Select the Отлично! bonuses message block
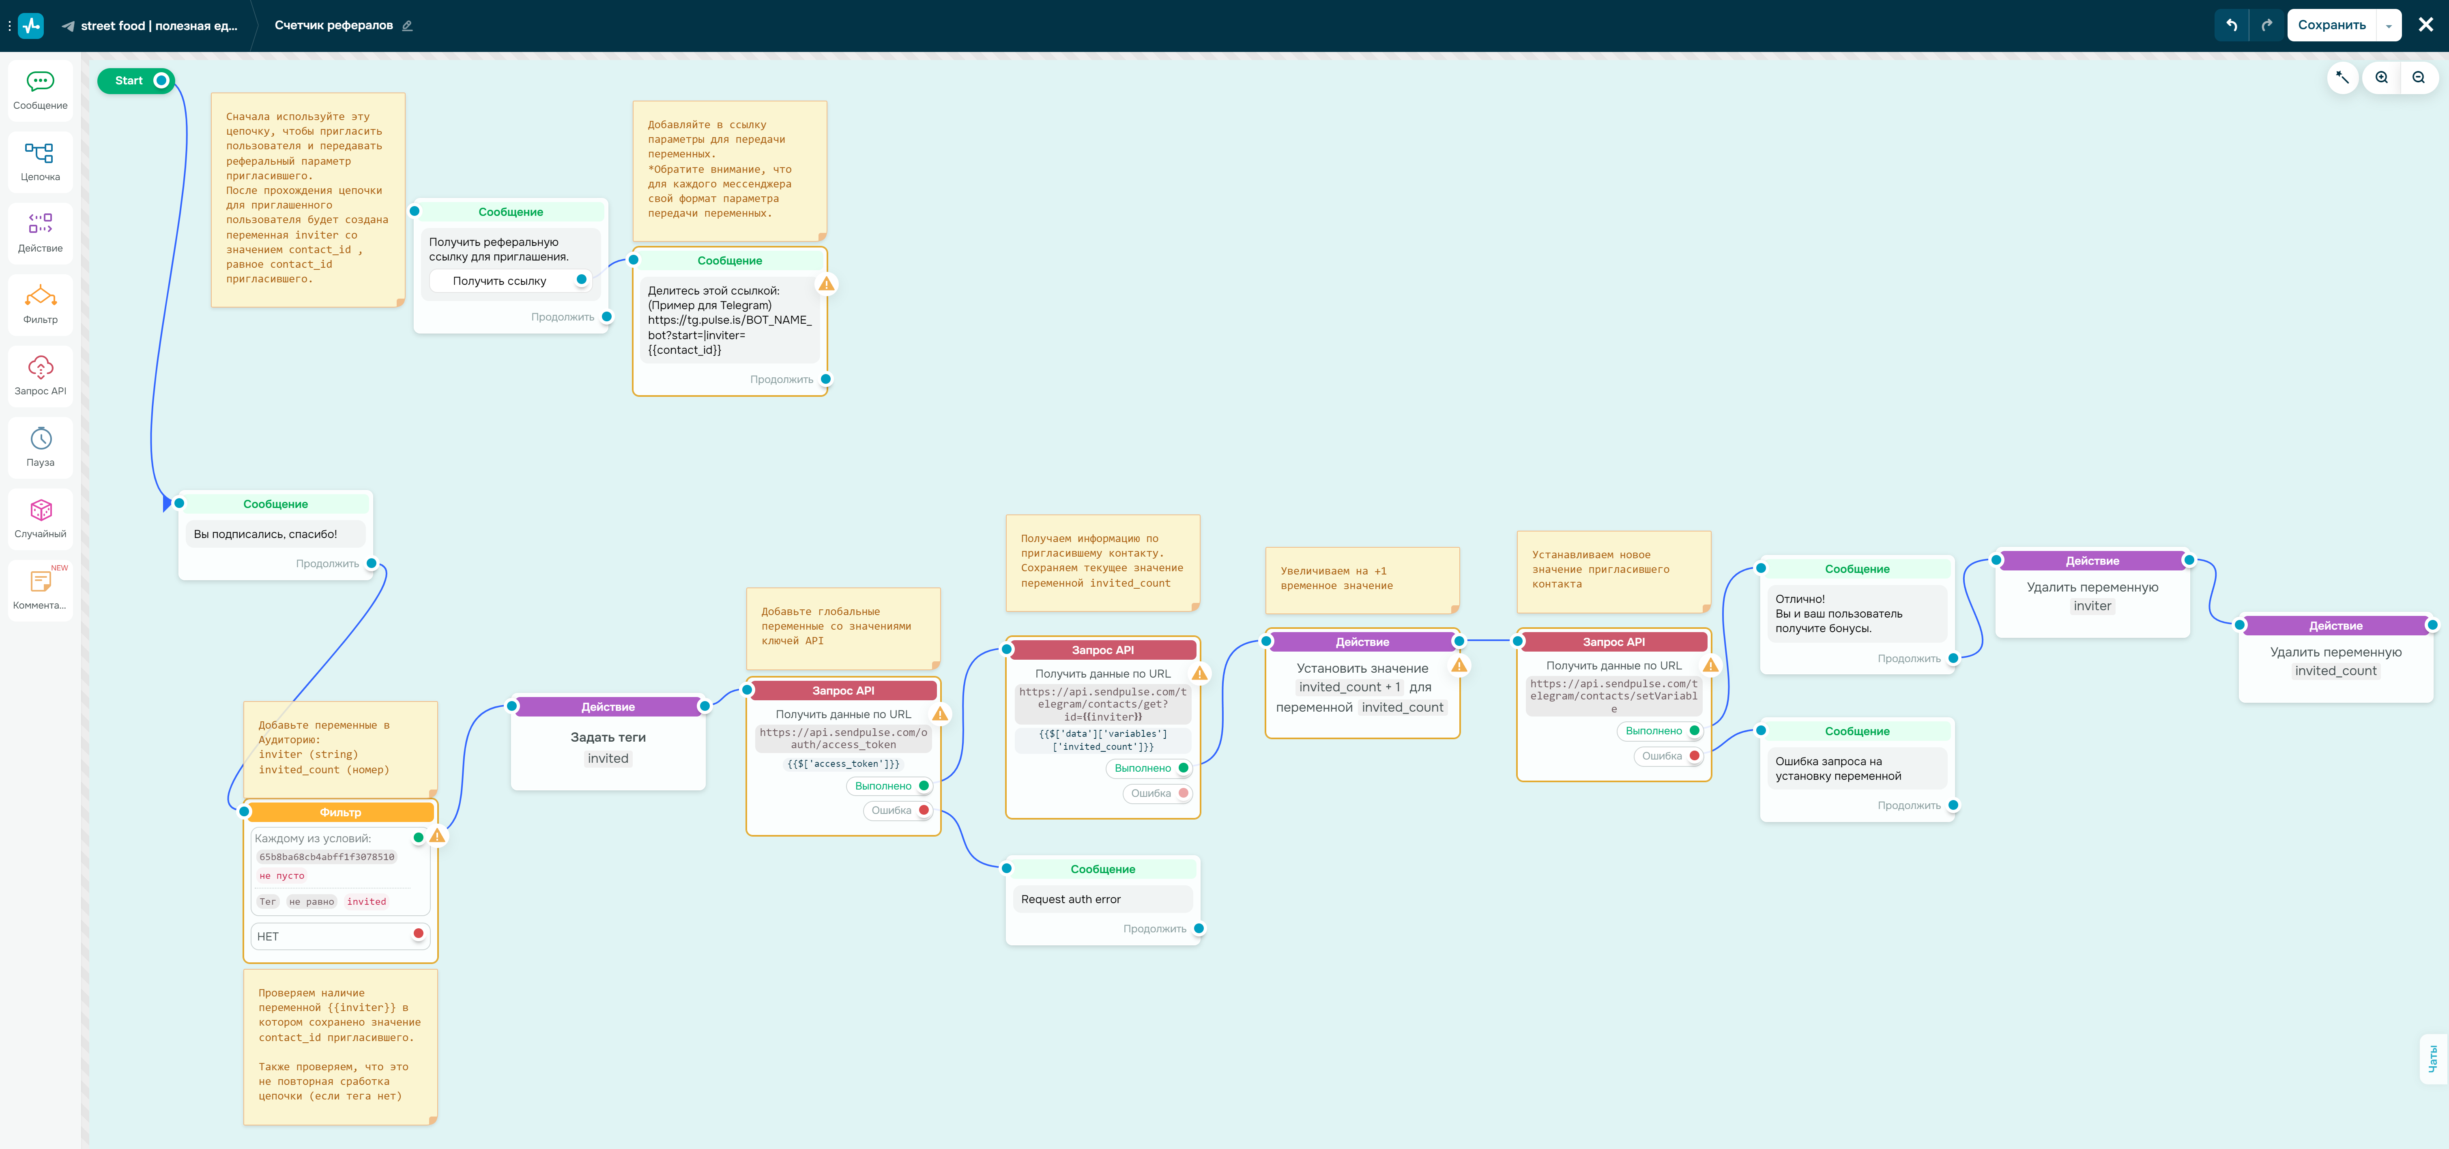 click(1857, 613)
